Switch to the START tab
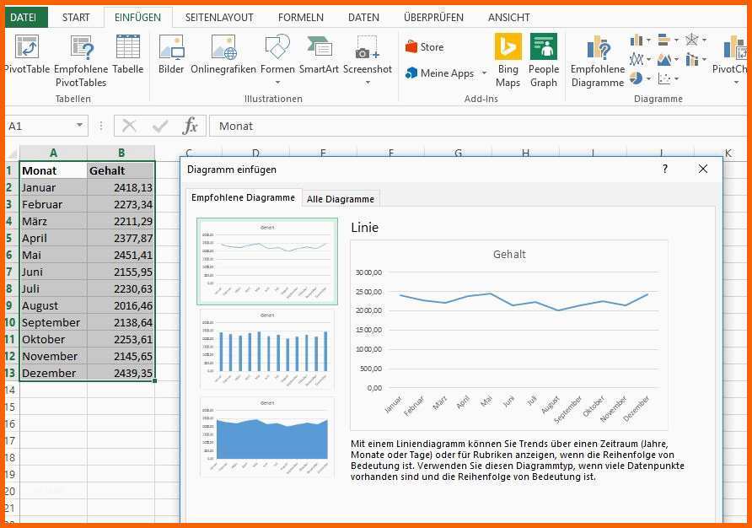Viewport: 752px width, 528px height. pyautogui.click(x=76, y=18)
